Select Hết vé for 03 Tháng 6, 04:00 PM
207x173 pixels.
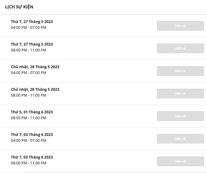click(180, 139)
